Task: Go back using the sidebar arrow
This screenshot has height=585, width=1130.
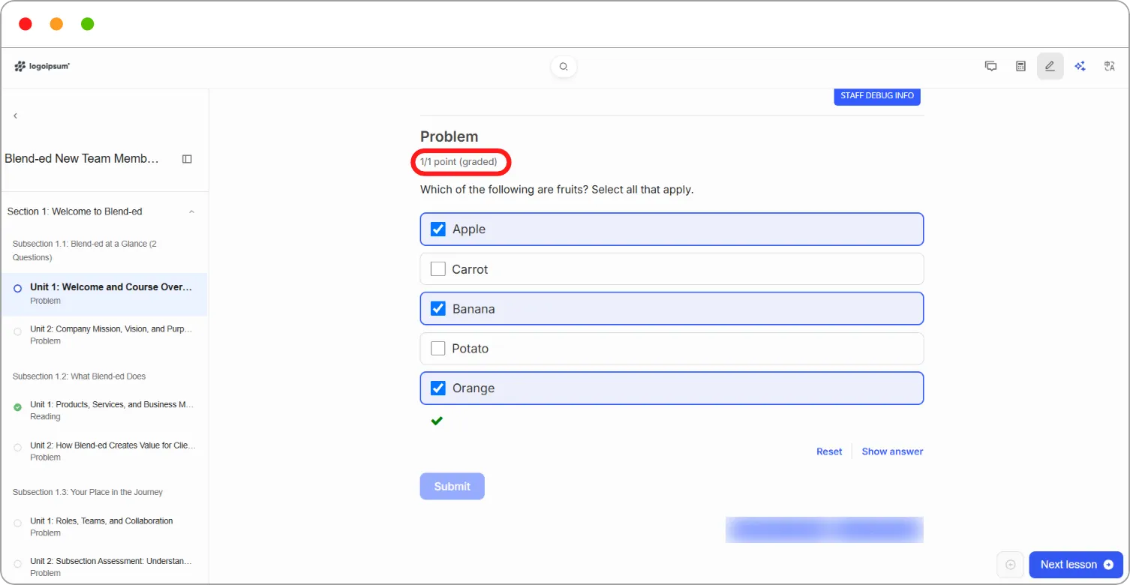Action: click(x=15, y=115)
